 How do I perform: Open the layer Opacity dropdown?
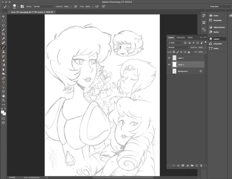click(x=205, y=47)
